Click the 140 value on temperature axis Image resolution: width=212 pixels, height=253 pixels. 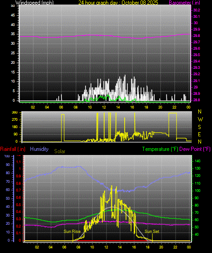pyautogui.click(x=197, y=161)
